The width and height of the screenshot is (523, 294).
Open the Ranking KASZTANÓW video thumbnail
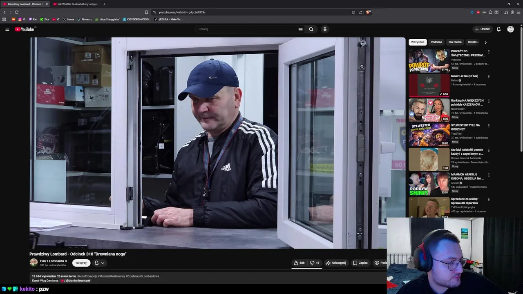429,110
